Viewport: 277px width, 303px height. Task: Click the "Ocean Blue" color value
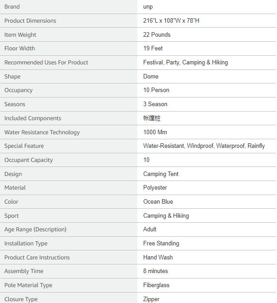click(x=158, y=202)
